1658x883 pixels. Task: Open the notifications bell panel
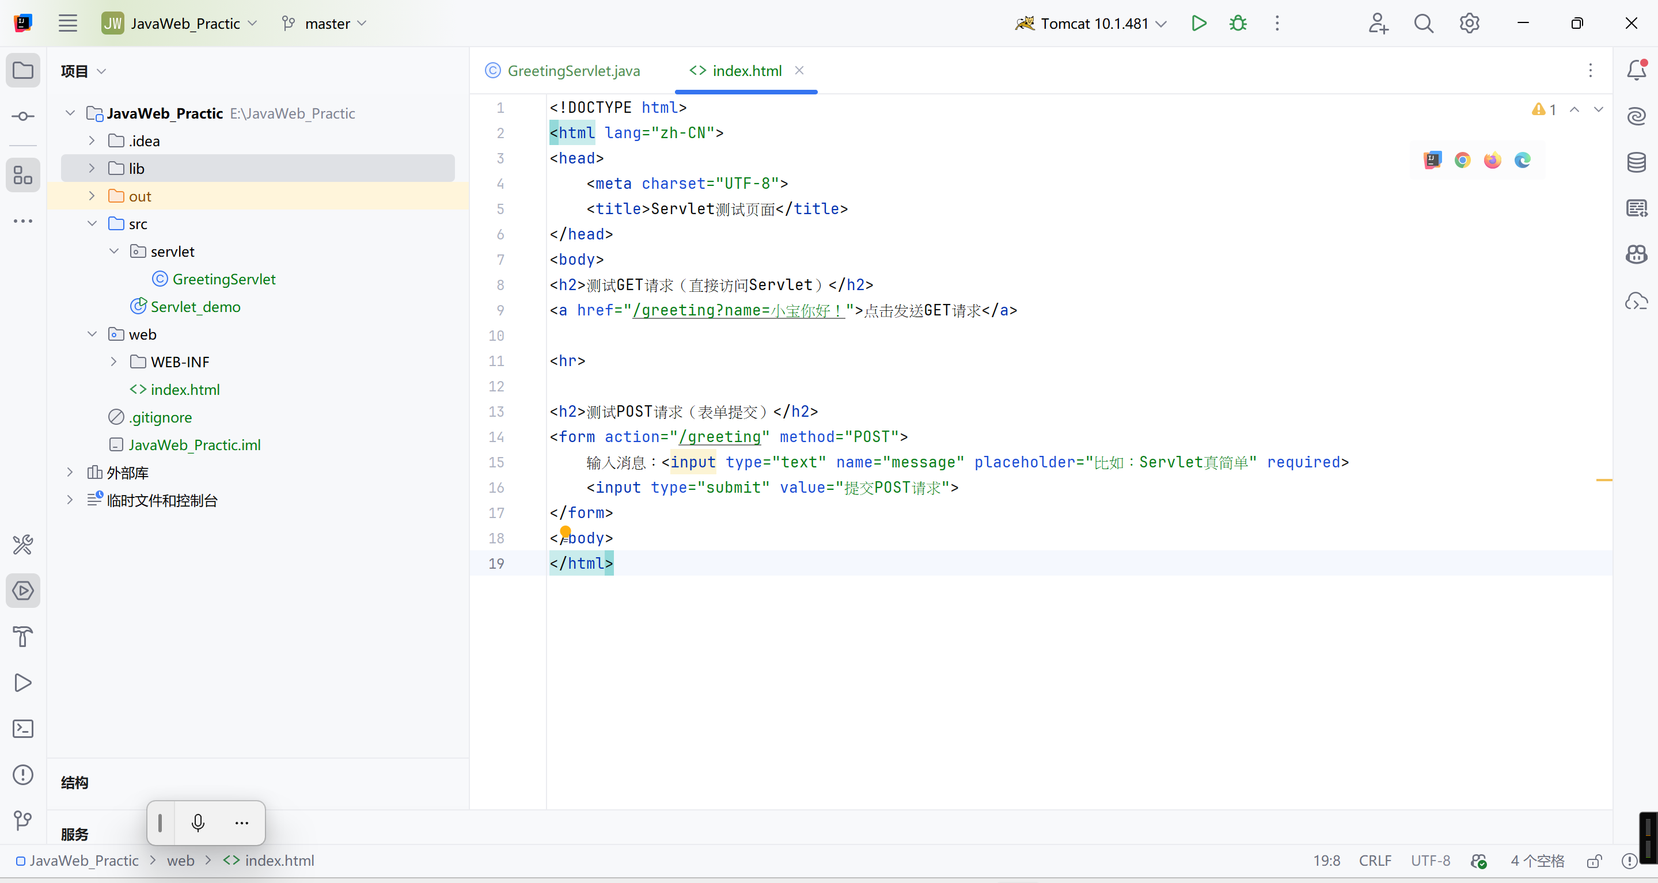[x=1636, y=70]
